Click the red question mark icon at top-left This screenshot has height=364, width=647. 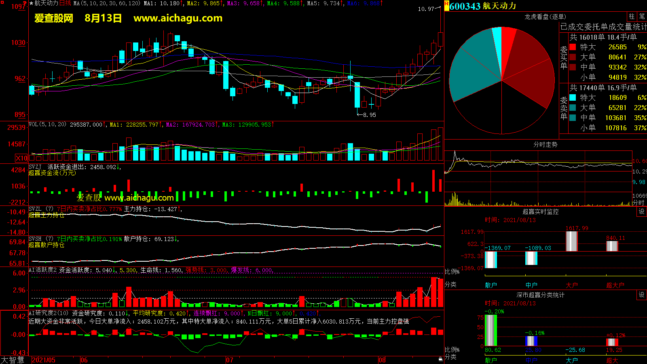(x=25, y=3)
